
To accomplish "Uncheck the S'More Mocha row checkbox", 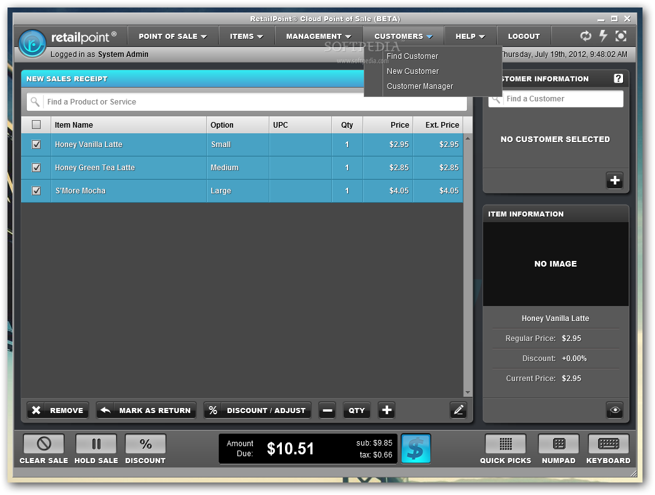I will [36, 191].
